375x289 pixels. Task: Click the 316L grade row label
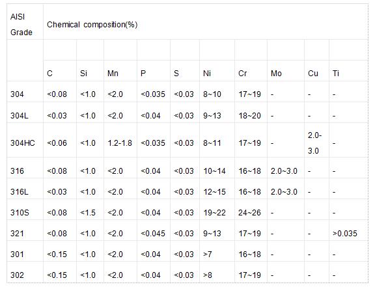(x=19, y=192)
